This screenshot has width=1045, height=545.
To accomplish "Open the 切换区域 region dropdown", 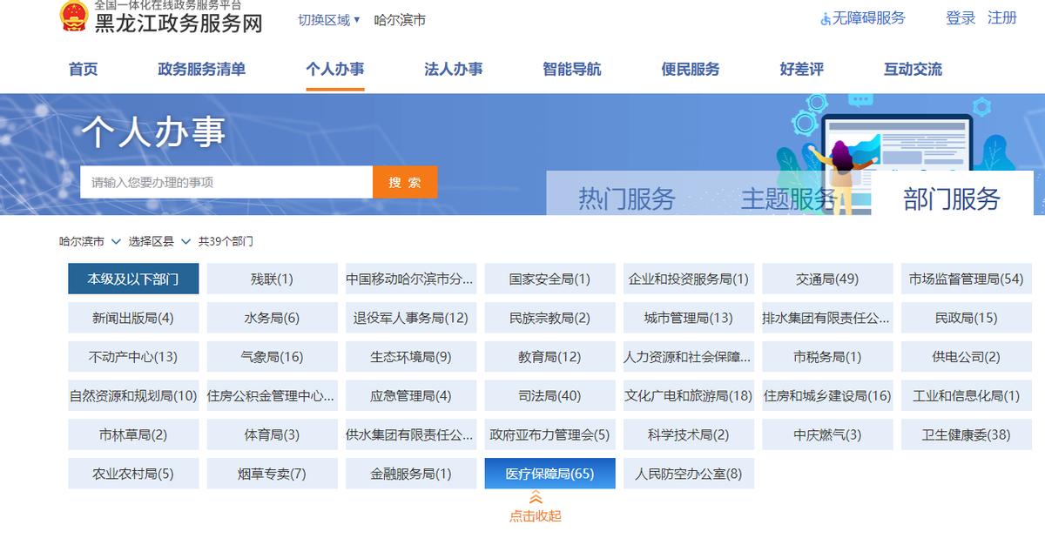I will coord(327,18).
